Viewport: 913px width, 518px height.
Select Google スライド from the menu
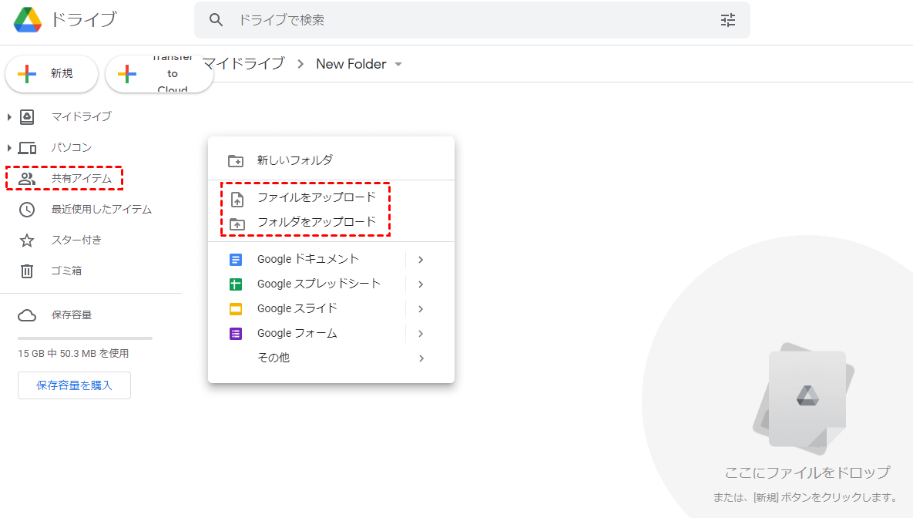[x=331, y=309]
